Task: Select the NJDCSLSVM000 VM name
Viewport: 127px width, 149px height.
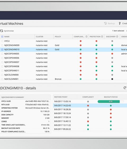Action: pyautogui.click(x=11, y=75)
